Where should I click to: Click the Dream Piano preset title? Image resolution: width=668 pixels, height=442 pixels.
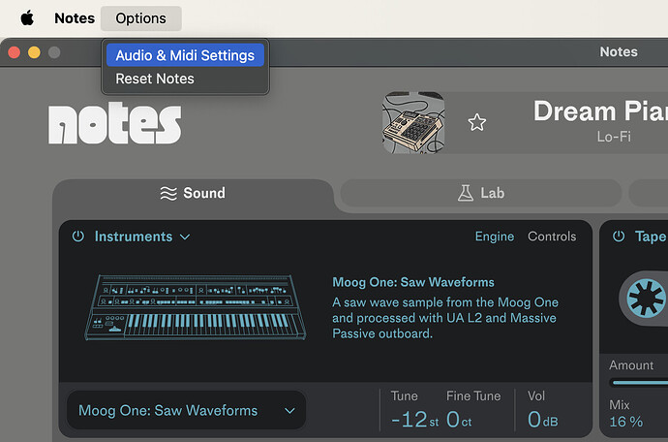point(600,111)
